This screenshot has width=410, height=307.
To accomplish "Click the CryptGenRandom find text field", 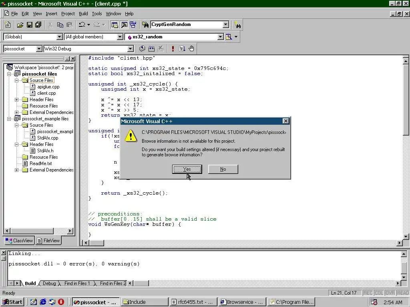I will click(x=187, y=24).
